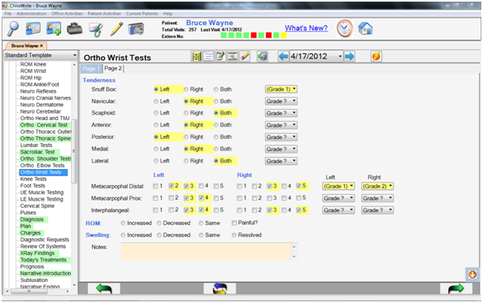Open Metacarpophal Distal Right (Grade 2) dropdown
This screenshot has width=483, height=303.
pos(377,186)
